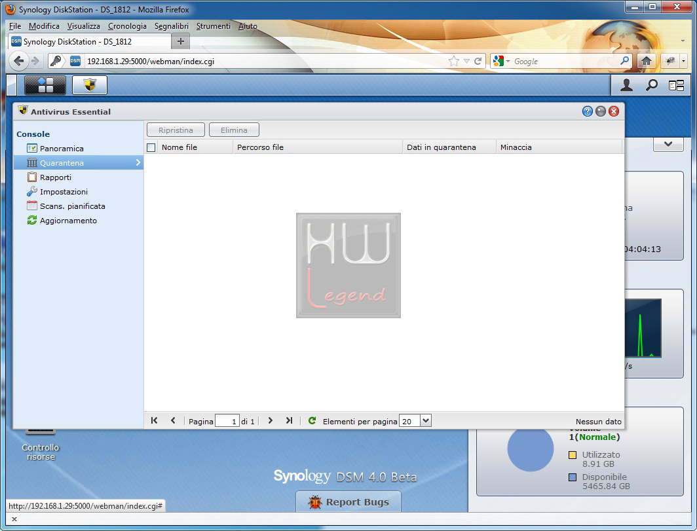This screenshot has height=531, width=697.
Task: Tick the select-all checkbox in table header
Action: (151, 147)
